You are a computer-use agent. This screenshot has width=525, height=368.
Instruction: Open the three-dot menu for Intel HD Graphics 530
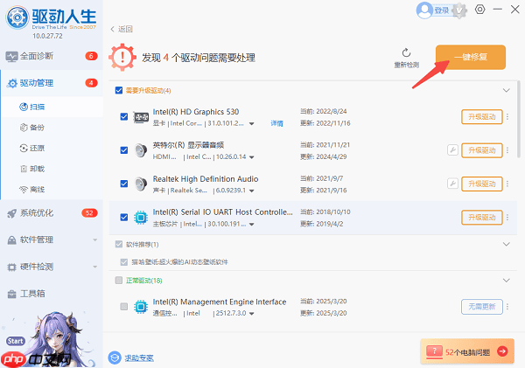pos(507,117)
